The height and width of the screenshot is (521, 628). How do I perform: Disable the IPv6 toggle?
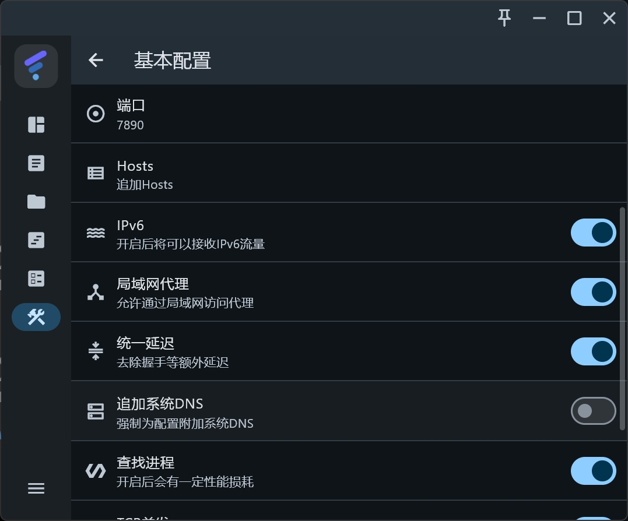tap(593, 233)
